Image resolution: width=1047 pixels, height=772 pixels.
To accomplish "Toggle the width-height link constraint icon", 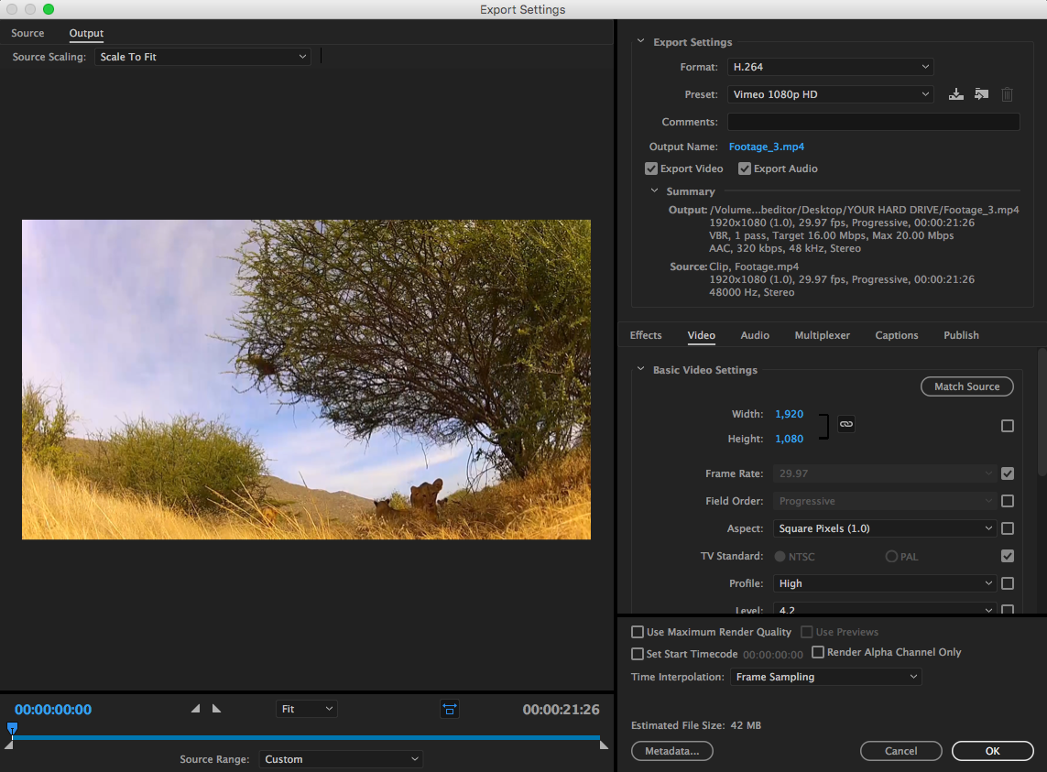I will [846, 425].
